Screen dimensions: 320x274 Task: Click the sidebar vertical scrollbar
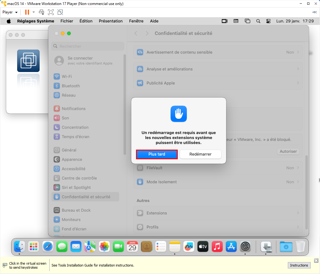point(125,104)
